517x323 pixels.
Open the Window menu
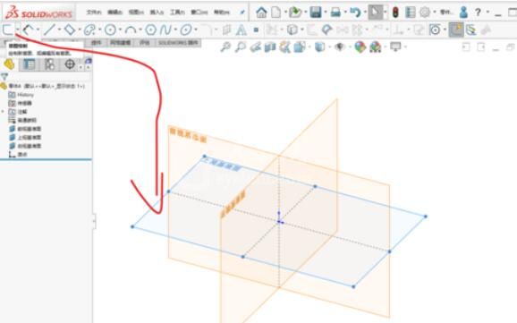[x=199, y=13]
